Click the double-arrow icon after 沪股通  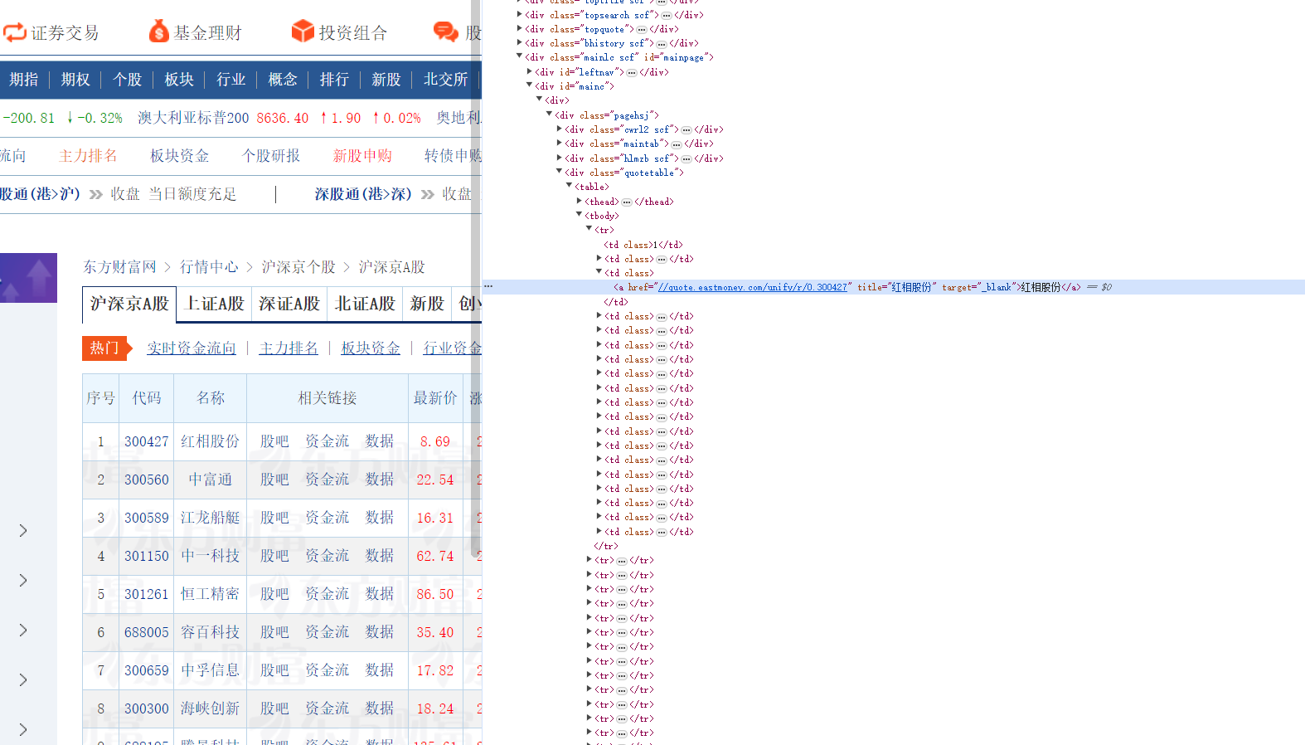96,194
